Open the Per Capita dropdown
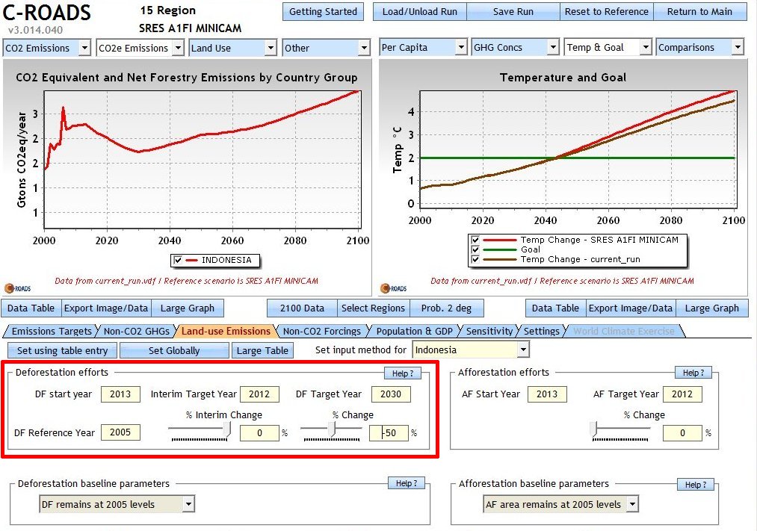 coord(424,47)
